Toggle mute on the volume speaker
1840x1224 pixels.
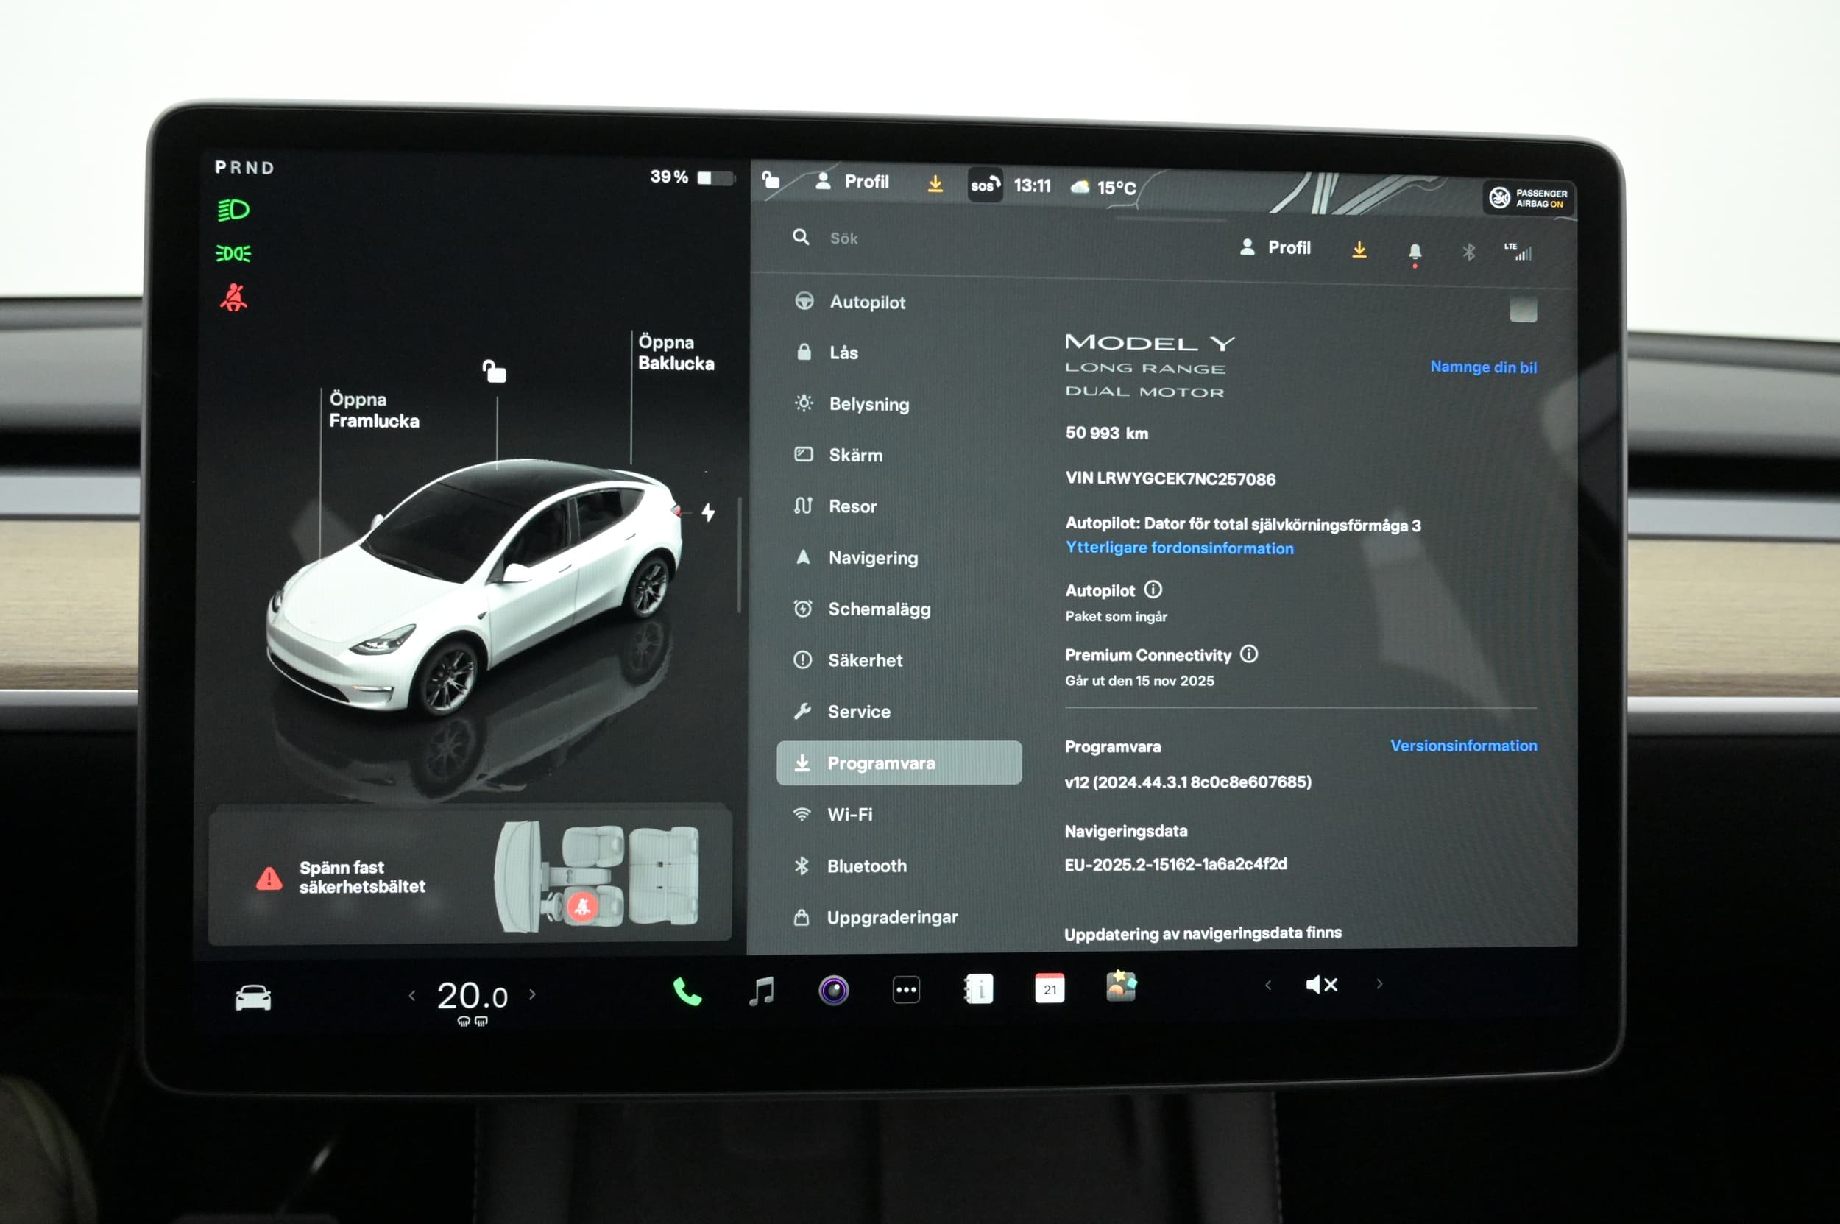[1321, 984]
